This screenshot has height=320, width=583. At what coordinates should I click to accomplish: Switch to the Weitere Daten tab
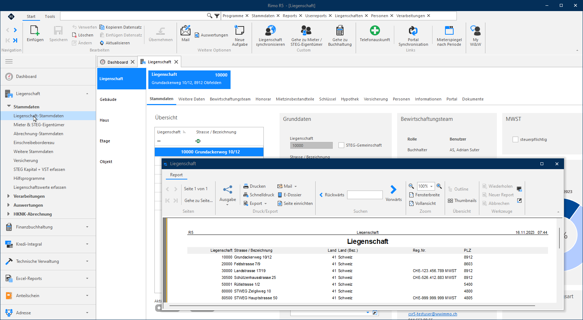(x=192, y=99)
